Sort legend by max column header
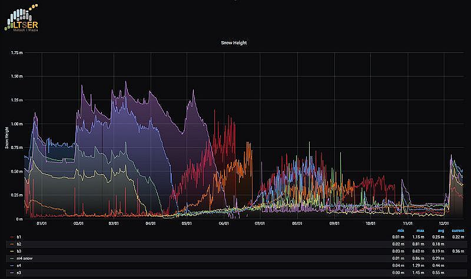The image size is (471, 279). [x=420, y=230]
